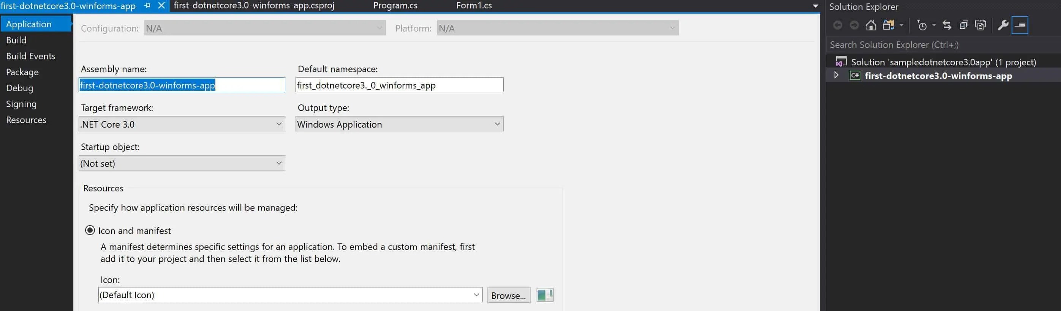Viewport: 1061px width, 311px height.
Task: Click the Back arrow in Solution Explorer
Action: click(837, 25)
